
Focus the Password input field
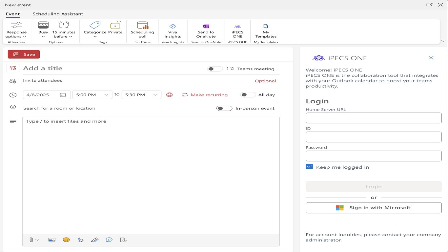pos(374,156)
